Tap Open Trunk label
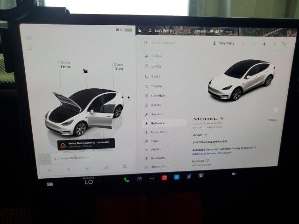This screenshot has width=299, height=224. click(x=119, y=67)
